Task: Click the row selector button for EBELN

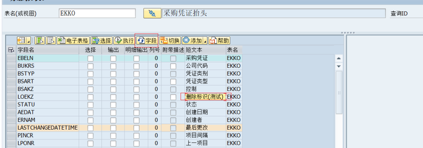Action: point(11,58)
